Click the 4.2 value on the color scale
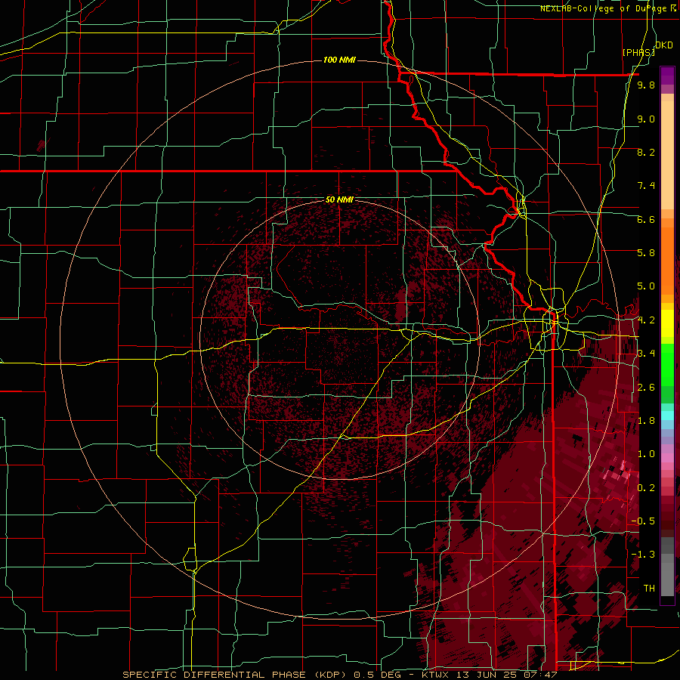680x680 pixels. click(x=646, y=320)
